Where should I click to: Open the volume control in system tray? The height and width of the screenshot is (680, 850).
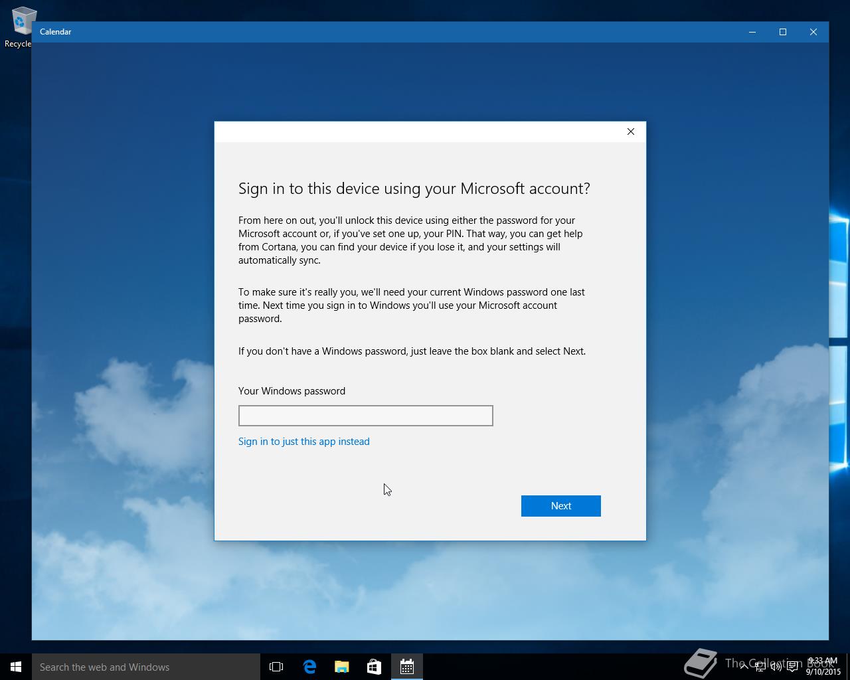coord(776,667)
